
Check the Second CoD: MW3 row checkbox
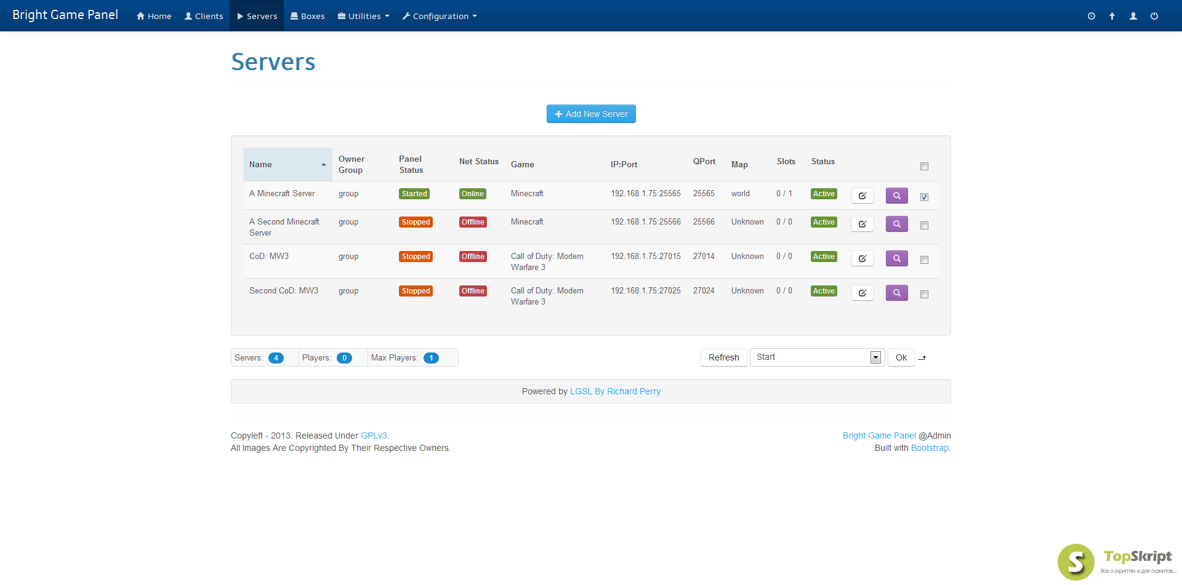[x=924, y=294]
